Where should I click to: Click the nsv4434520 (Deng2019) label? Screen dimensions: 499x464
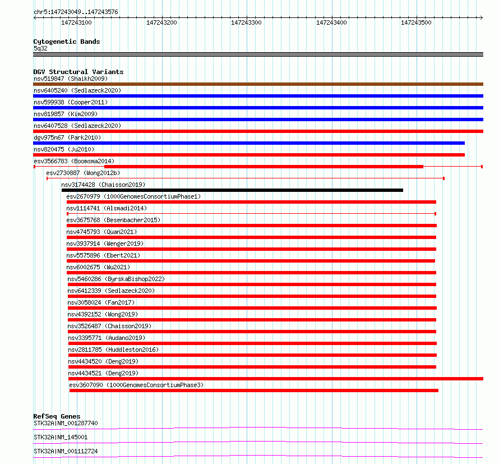tap(103, 361)
